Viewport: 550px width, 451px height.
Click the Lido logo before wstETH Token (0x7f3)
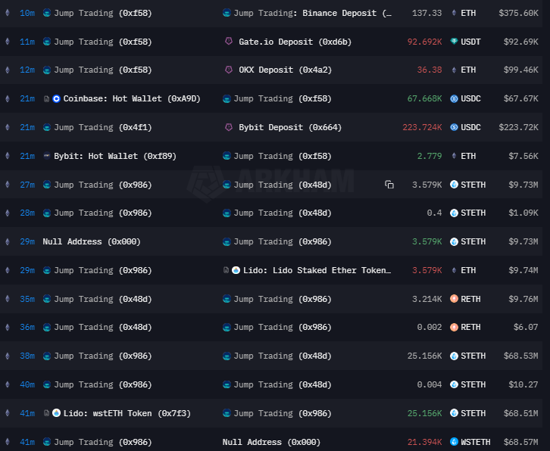click(57, 413)
